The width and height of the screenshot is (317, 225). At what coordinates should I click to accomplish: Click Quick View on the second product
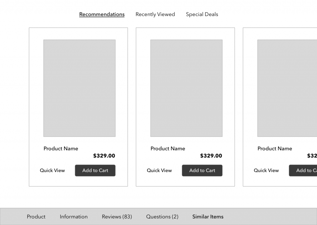coord(159,171)
